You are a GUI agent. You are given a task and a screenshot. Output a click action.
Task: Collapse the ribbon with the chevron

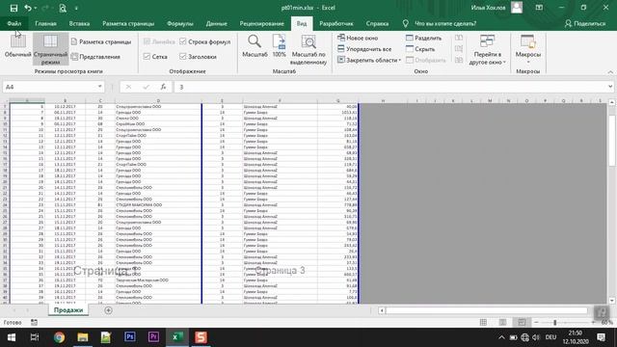pos(610,72)
